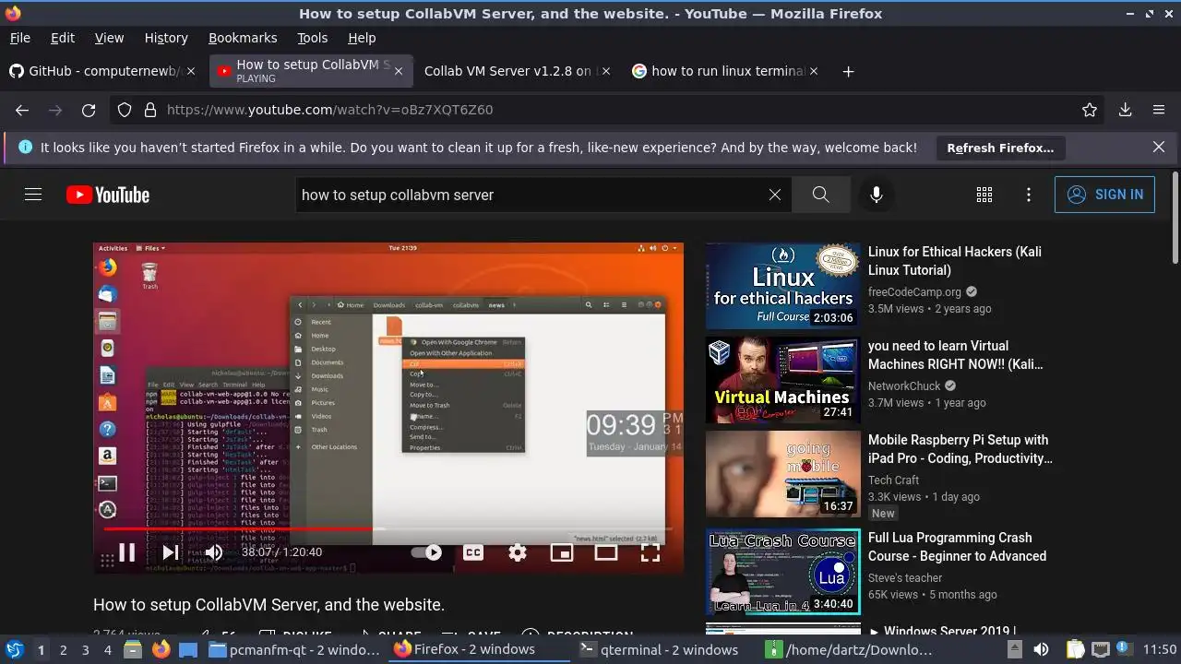Open the YouTube hamburger guide menu
Viewport: 1181px width, 664px height.
click(x=33, y=195)
